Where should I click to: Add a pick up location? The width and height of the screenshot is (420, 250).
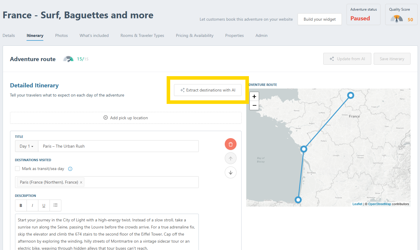[x=126, y=118]
